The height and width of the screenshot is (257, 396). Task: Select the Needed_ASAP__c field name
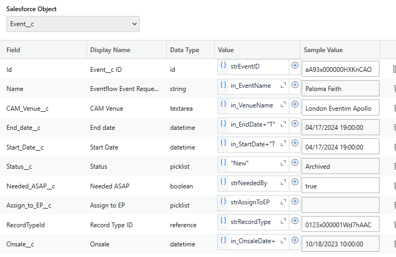(30, 186)
